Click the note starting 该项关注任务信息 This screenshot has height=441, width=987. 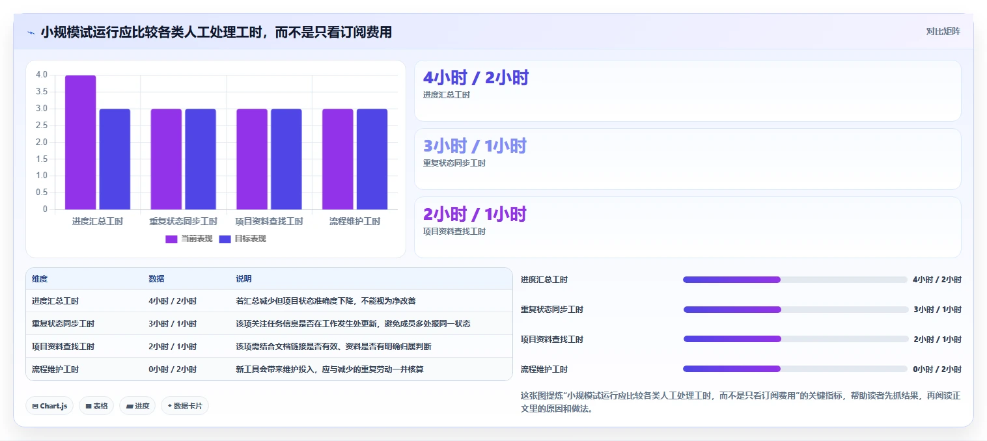coord(353,324)
